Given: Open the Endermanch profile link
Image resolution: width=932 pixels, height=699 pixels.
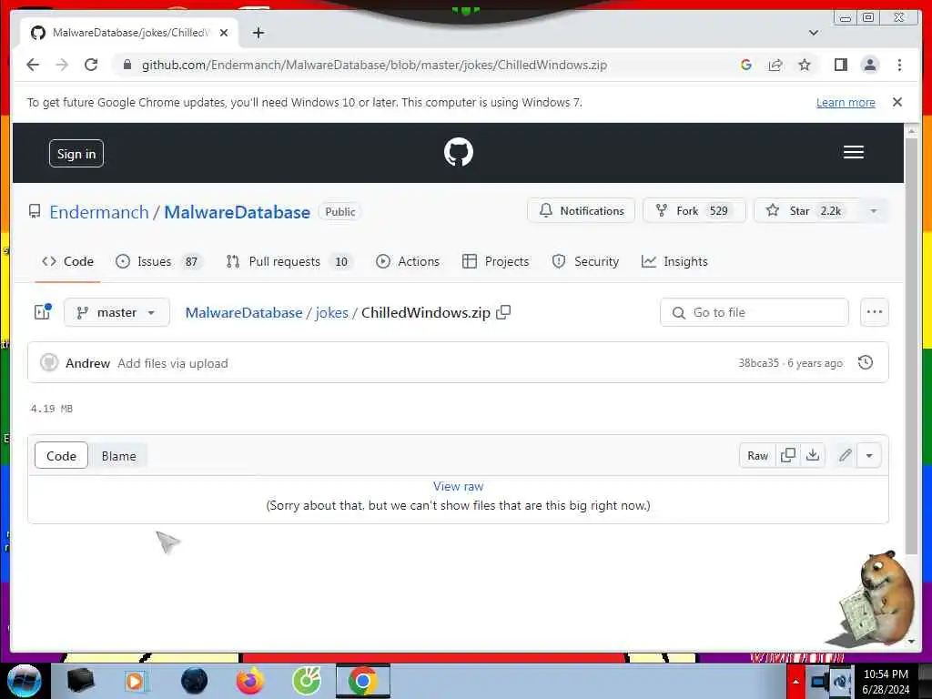Looking at the screenshot, I should coord(98,212).
